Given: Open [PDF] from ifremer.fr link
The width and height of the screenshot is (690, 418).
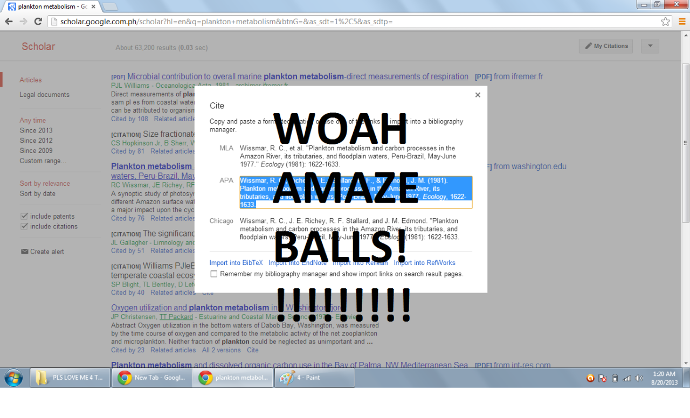Looking at the screenshot, I should (x=509, y=76).
